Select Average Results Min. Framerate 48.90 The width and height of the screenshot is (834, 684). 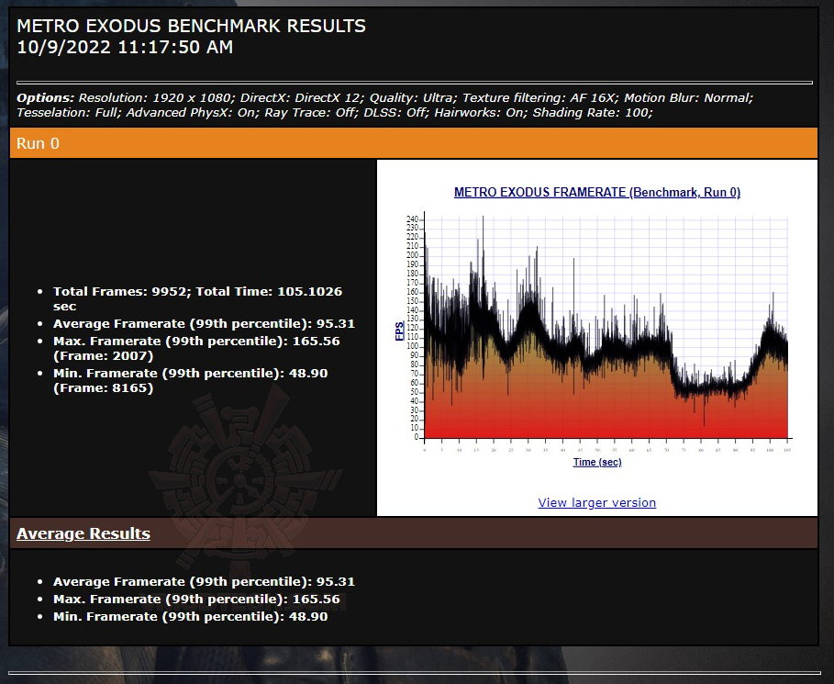(x=191, y=616)
